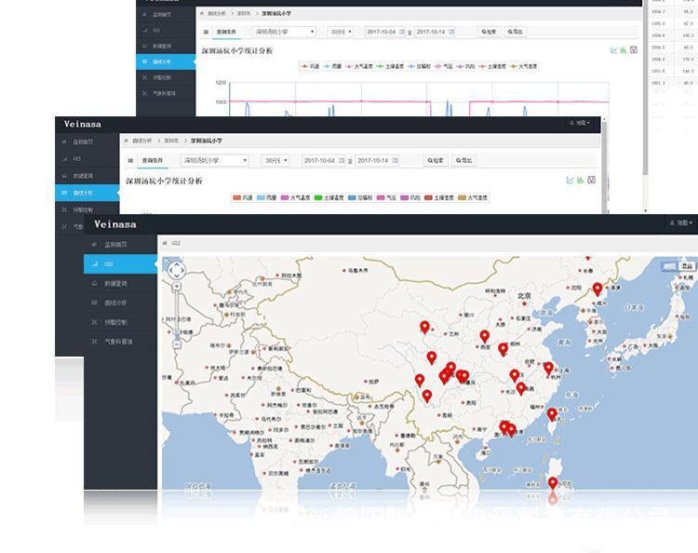Open the user dropdown in front window header
The height and width of the screenshot is (553, 698).
click(681, 223)
